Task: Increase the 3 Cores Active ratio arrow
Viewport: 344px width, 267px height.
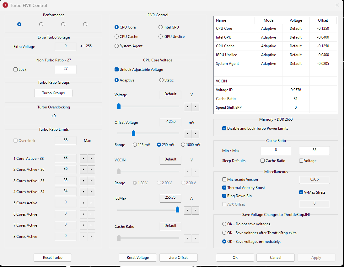Action: point(91,181)
